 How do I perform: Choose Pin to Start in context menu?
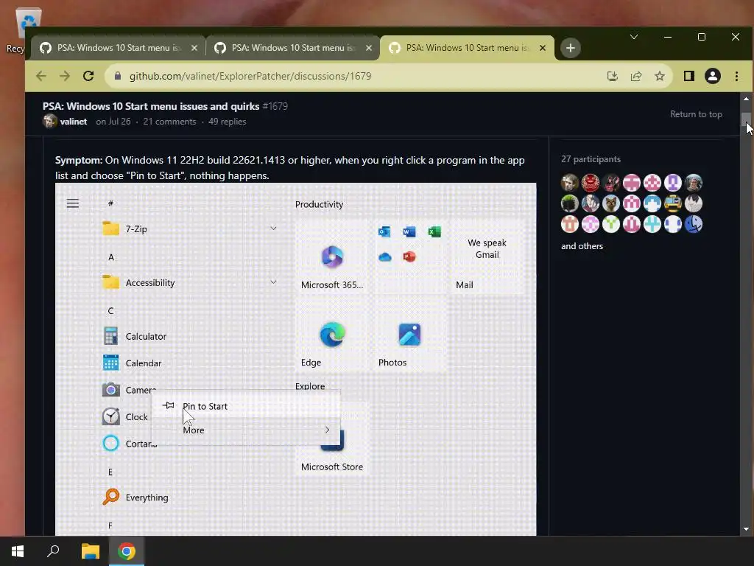245,406
